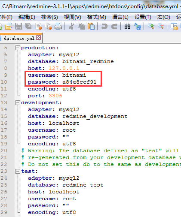This screenshot has width=181, height=217.
Task: Click the Undo arrow icon
Action: point(104,27)
